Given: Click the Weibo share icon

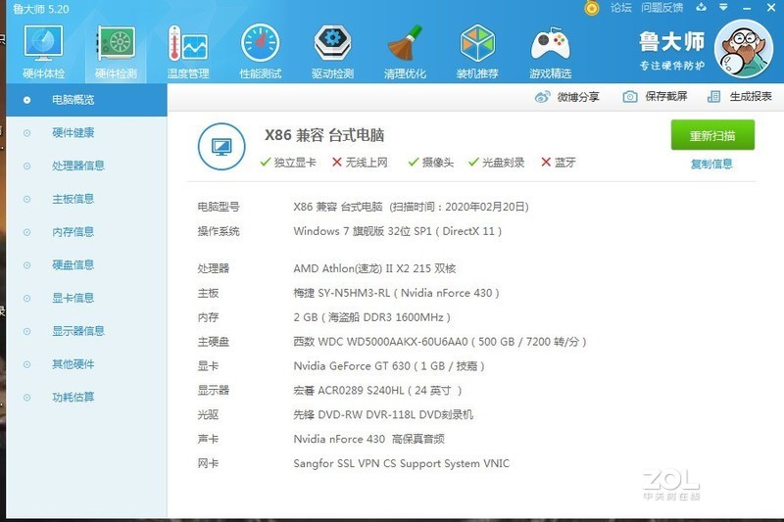Looking at the screenshot, I should click(542, 96).
